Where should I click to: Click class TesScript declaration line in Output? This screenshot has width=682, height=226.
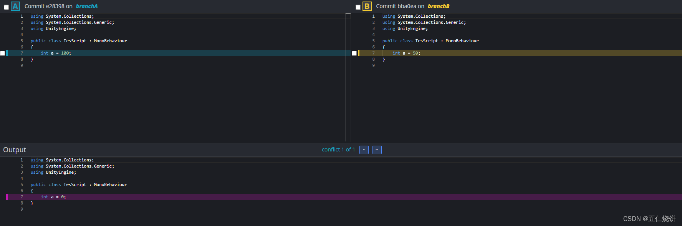tap(79, 184)
